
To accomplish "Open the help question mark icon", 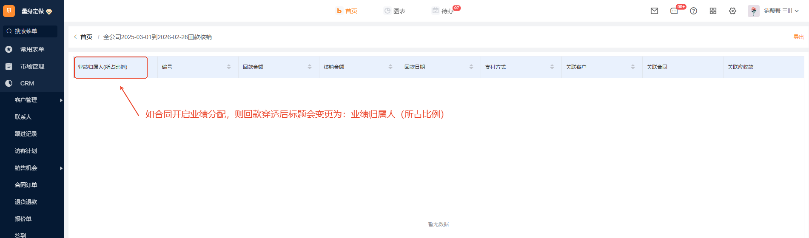I will tap(693, 11).
